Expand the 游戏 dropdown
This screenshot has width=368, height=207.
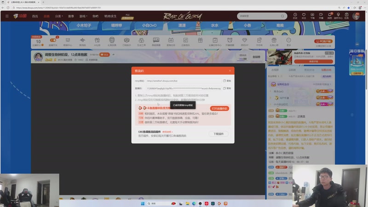tap(83, 16)
